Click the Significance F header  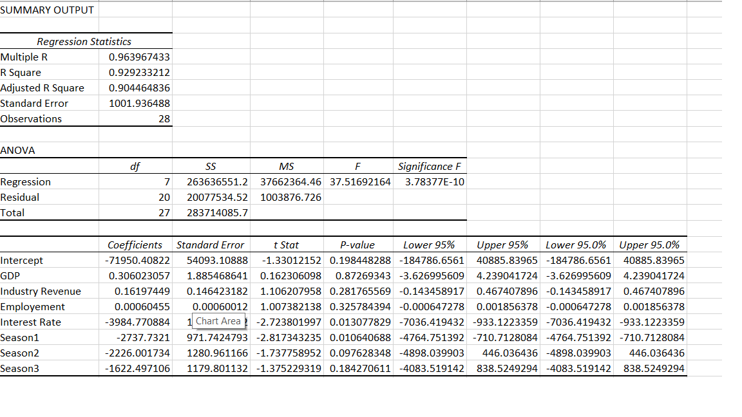pyautogui.click(x=430, y=166)
